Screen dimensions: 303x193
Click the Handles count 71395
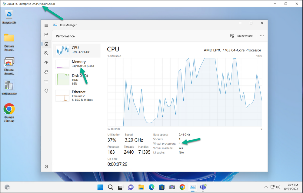144,152
